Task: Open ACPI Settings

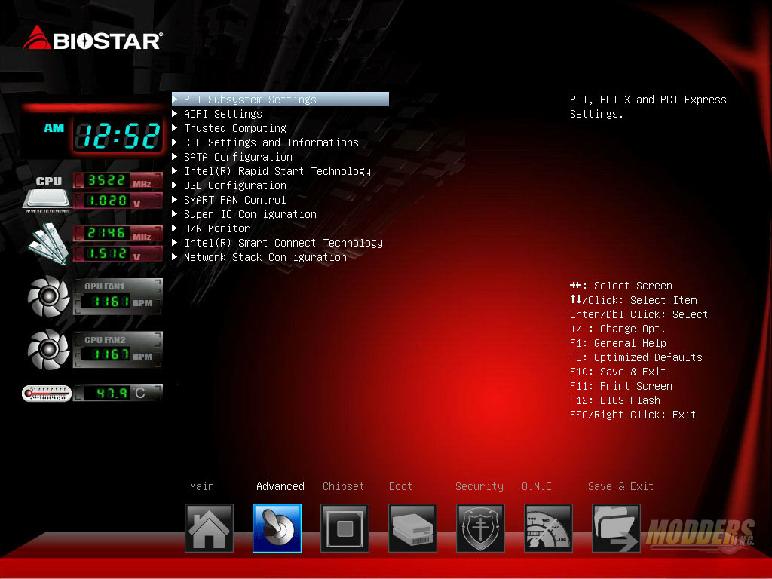Action: click(x=222, y=114)
